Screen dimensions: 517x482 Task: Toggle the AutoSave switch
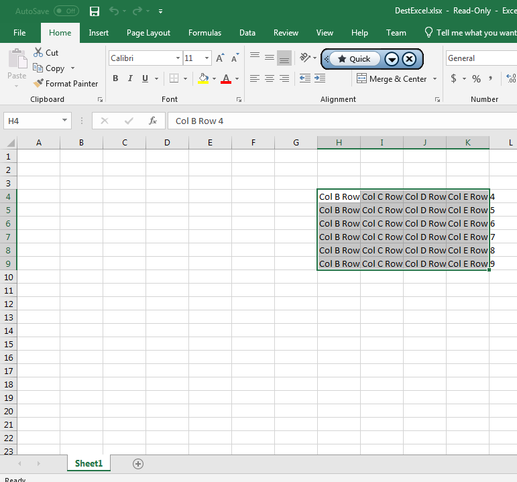(66, 11)
